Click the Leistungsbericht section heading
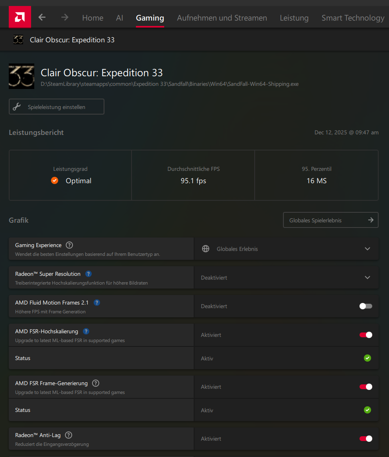The image size is (389, 457). click(36, 133)
